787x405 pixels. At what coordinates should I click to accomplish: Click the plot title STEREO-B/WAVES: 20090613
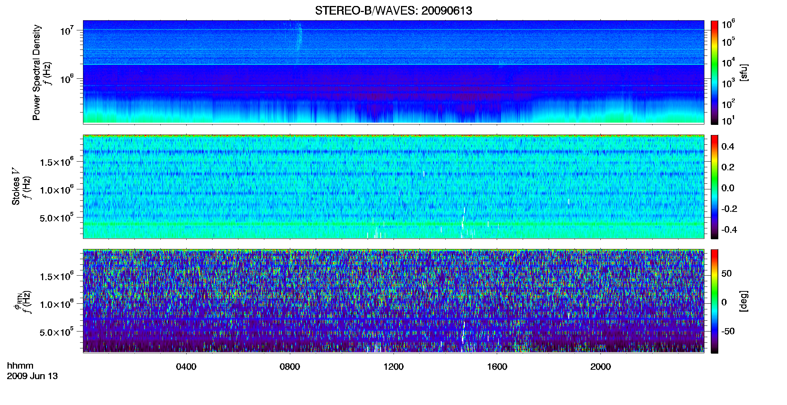click(x=393, y=10)
